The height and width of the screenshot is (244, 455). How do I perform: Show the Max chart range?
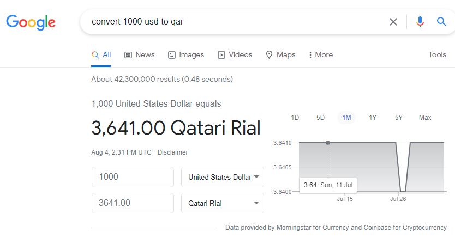(425, 118)
